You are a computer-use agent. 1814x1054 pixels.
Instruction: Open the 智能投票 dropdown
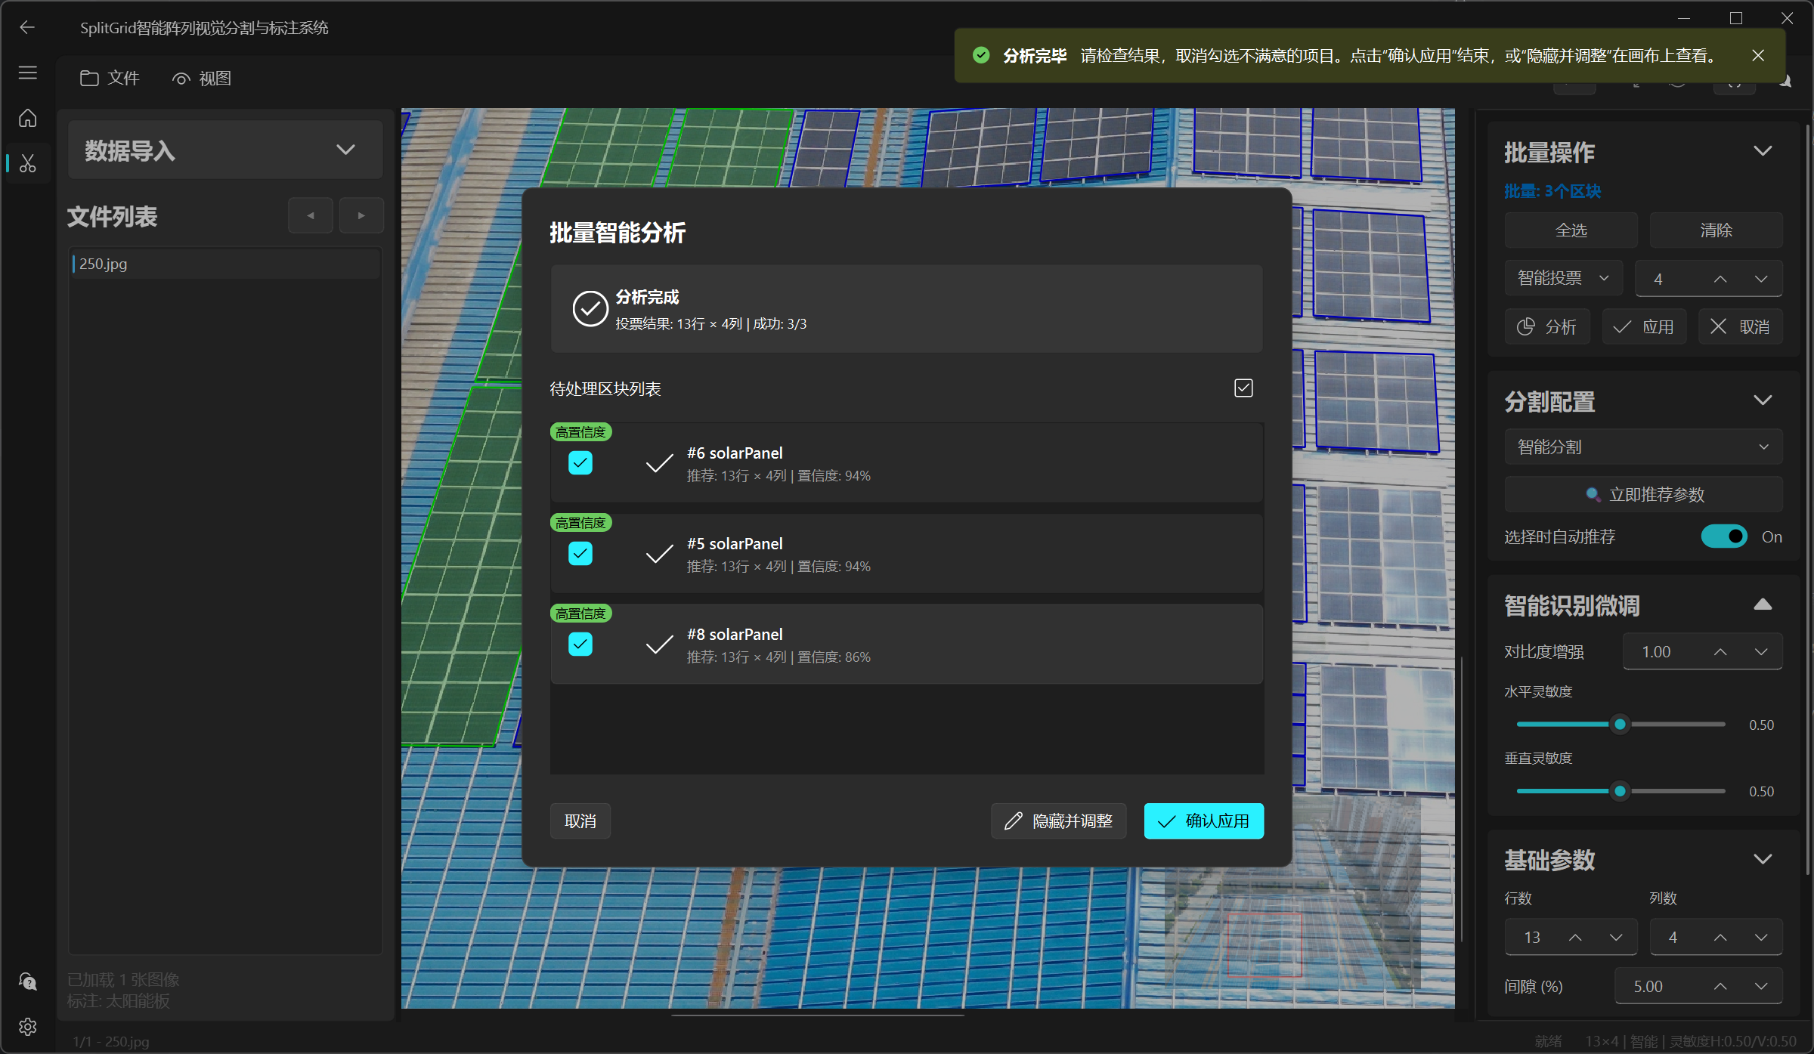coord(1563,278)
